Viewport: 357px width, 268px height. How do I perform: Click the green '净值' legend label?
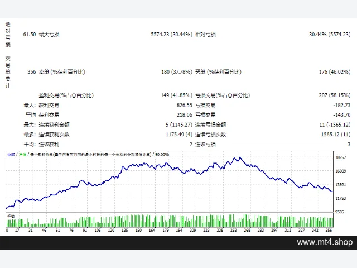(x=22, y=155)
